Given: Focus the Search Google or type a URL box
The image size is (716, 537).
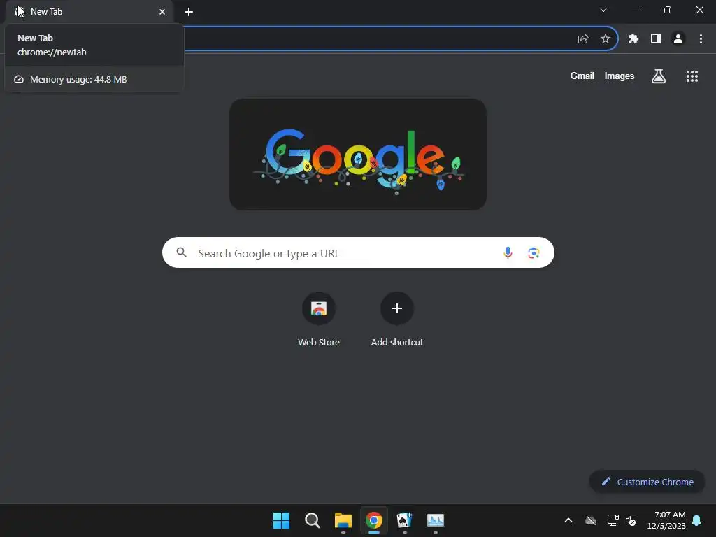Looking at the screenshot, I should coord(358,252).
